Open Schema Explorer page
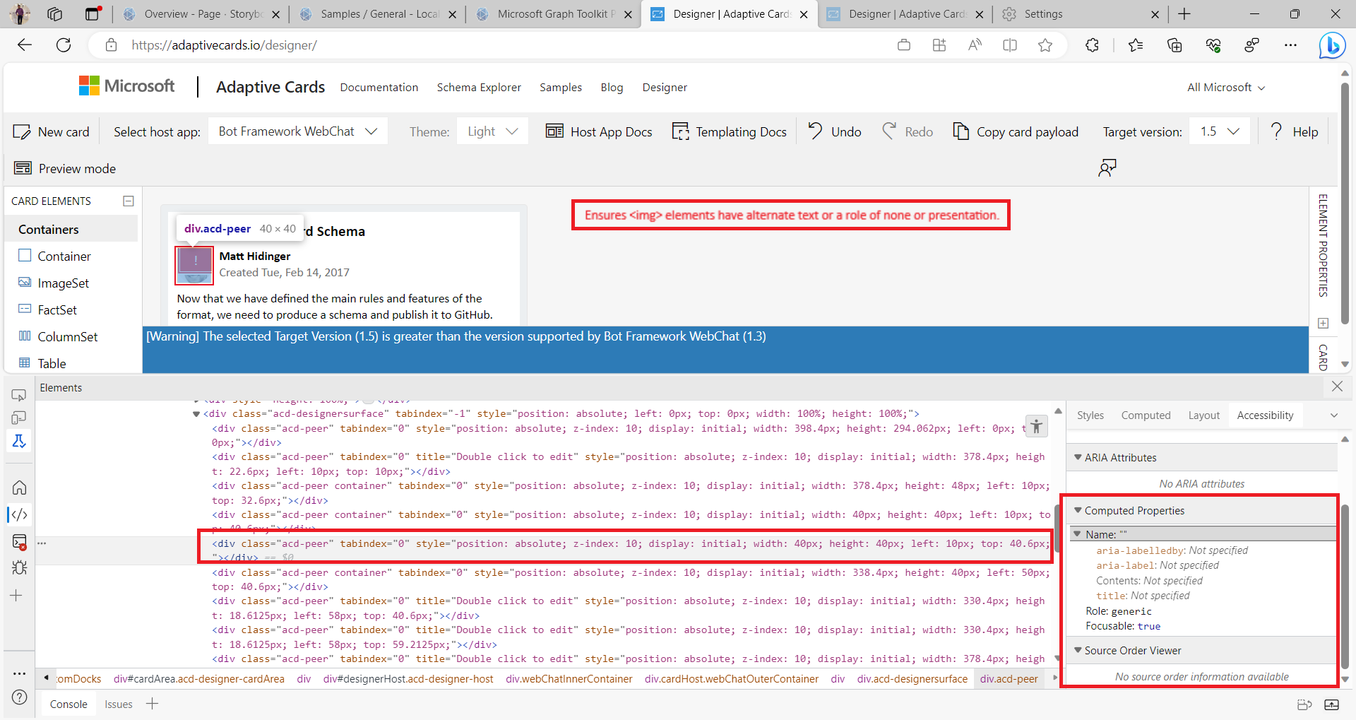The image size is (1356, 720). [x=479, y=88]
